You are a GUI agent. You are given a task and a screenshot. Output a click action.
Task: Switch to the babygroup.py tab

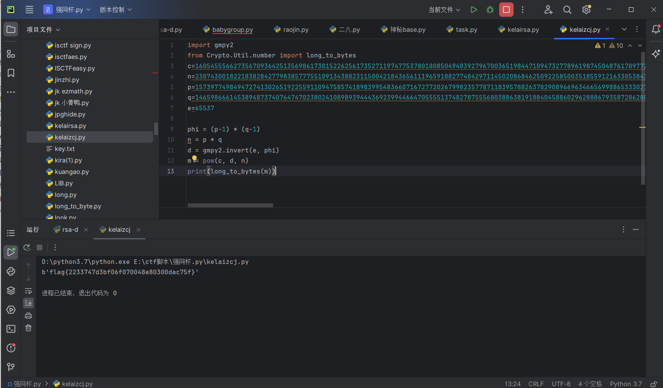[x=228, y=29]
